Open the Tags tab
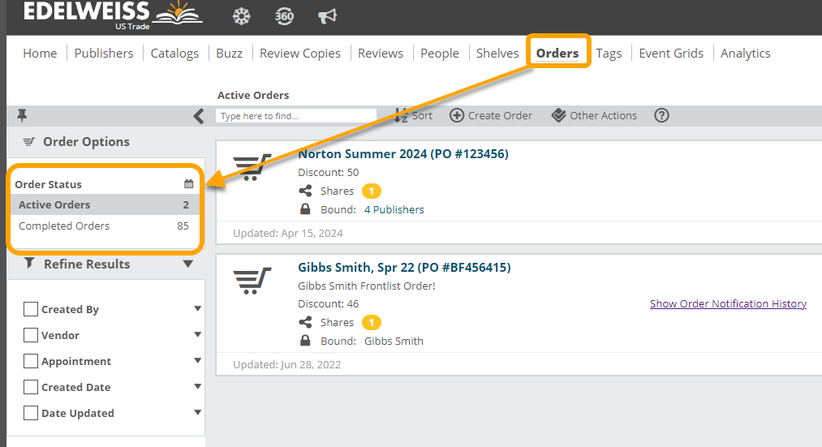 click(x=609, y=53)
